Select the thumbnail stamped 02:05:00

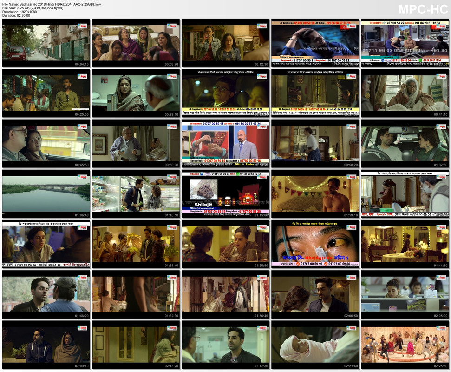coord(405,294)
